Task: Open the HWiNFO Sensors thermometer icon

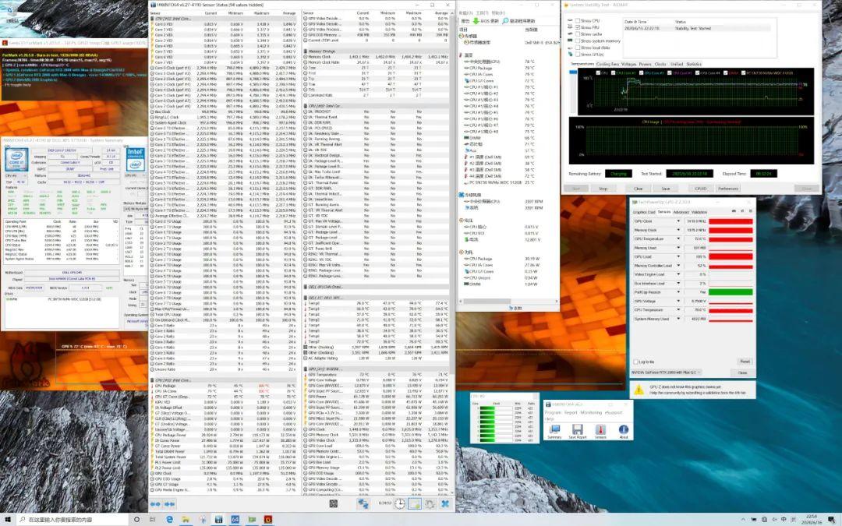Action: click(600, 429)
